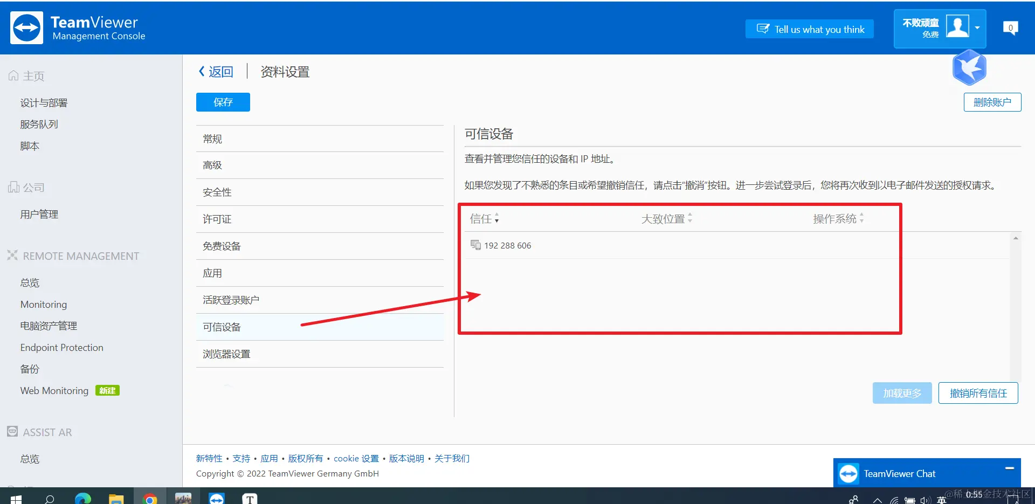The width and height of the screenshot is (1035, 504).
Task: Open the Windows action center icon
Action: [1013, 500]
